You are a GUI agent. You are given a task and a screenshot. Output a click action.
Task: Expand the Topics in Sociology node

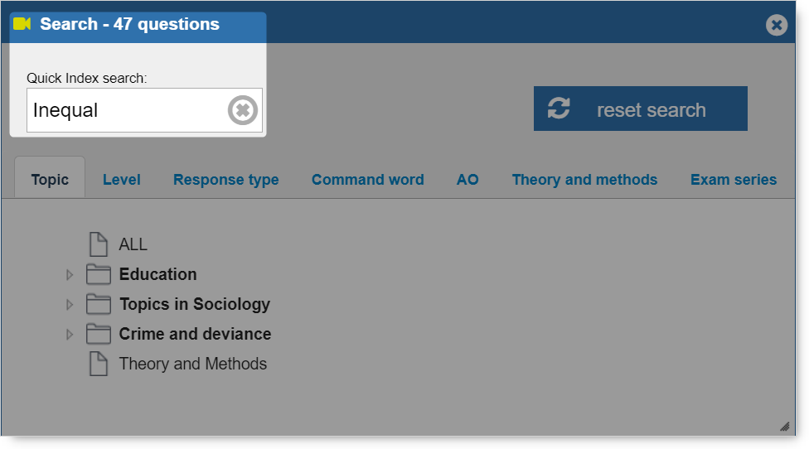tap(70, 304)
